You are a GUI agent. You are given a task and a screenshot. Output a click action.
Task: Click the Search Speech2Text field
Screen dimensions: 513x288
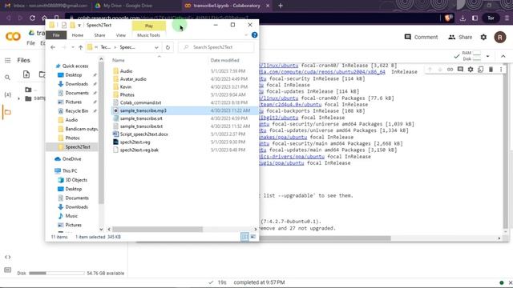click(216, 47)
